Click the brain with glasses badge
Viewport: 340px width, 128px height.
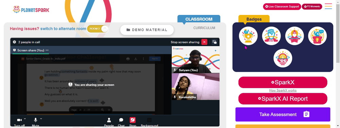(283, 58)
